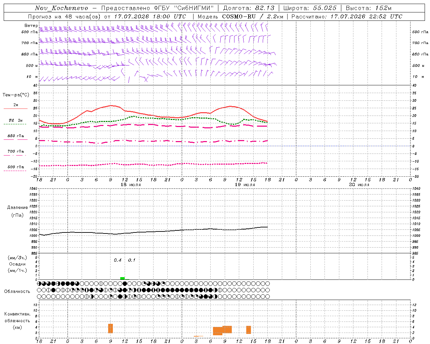Click the Nov_Kochenevo station title
This screenshot has width=430, height=344.
(x=61, y=8)
